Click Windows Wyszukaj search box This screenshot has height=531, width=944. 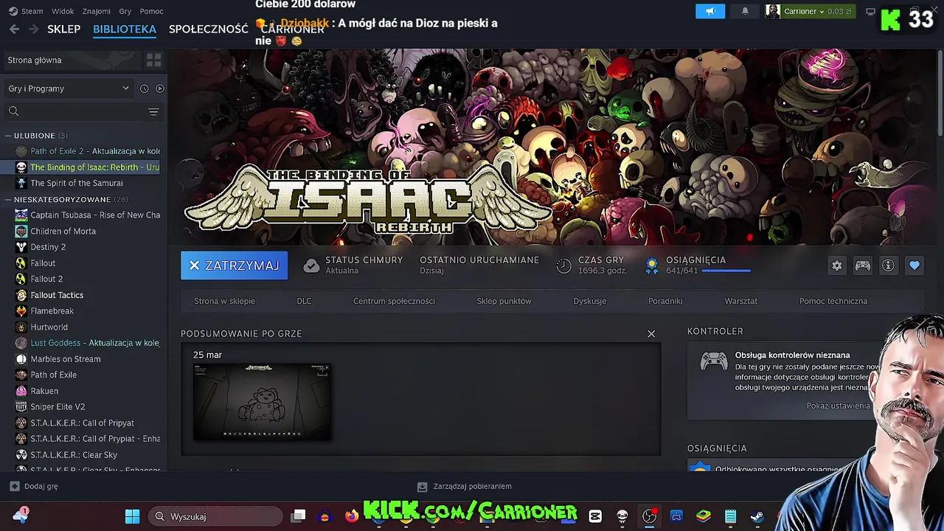(x=215, y=516)
